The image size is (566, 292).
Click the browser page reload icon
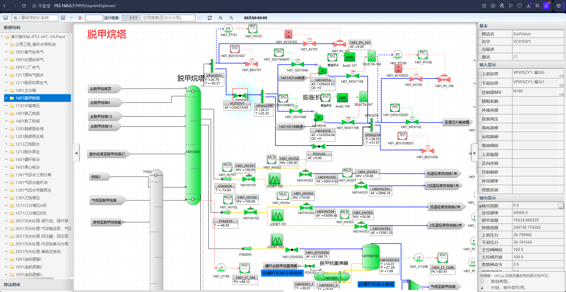24,6
